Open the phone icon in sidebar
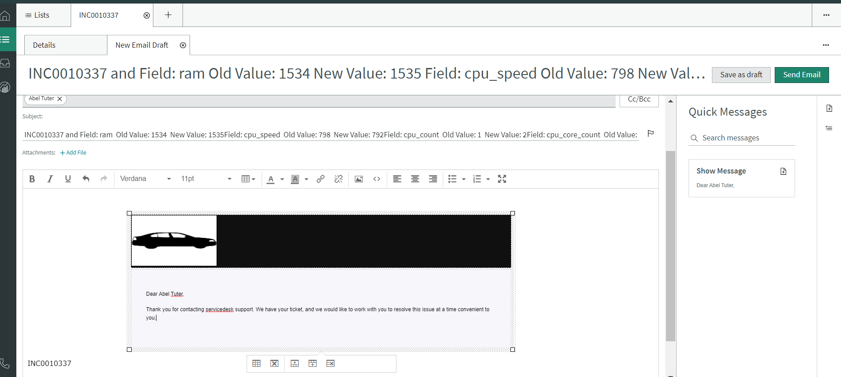Viewport: 841px width, 377px height. click(x=5, y=363)
